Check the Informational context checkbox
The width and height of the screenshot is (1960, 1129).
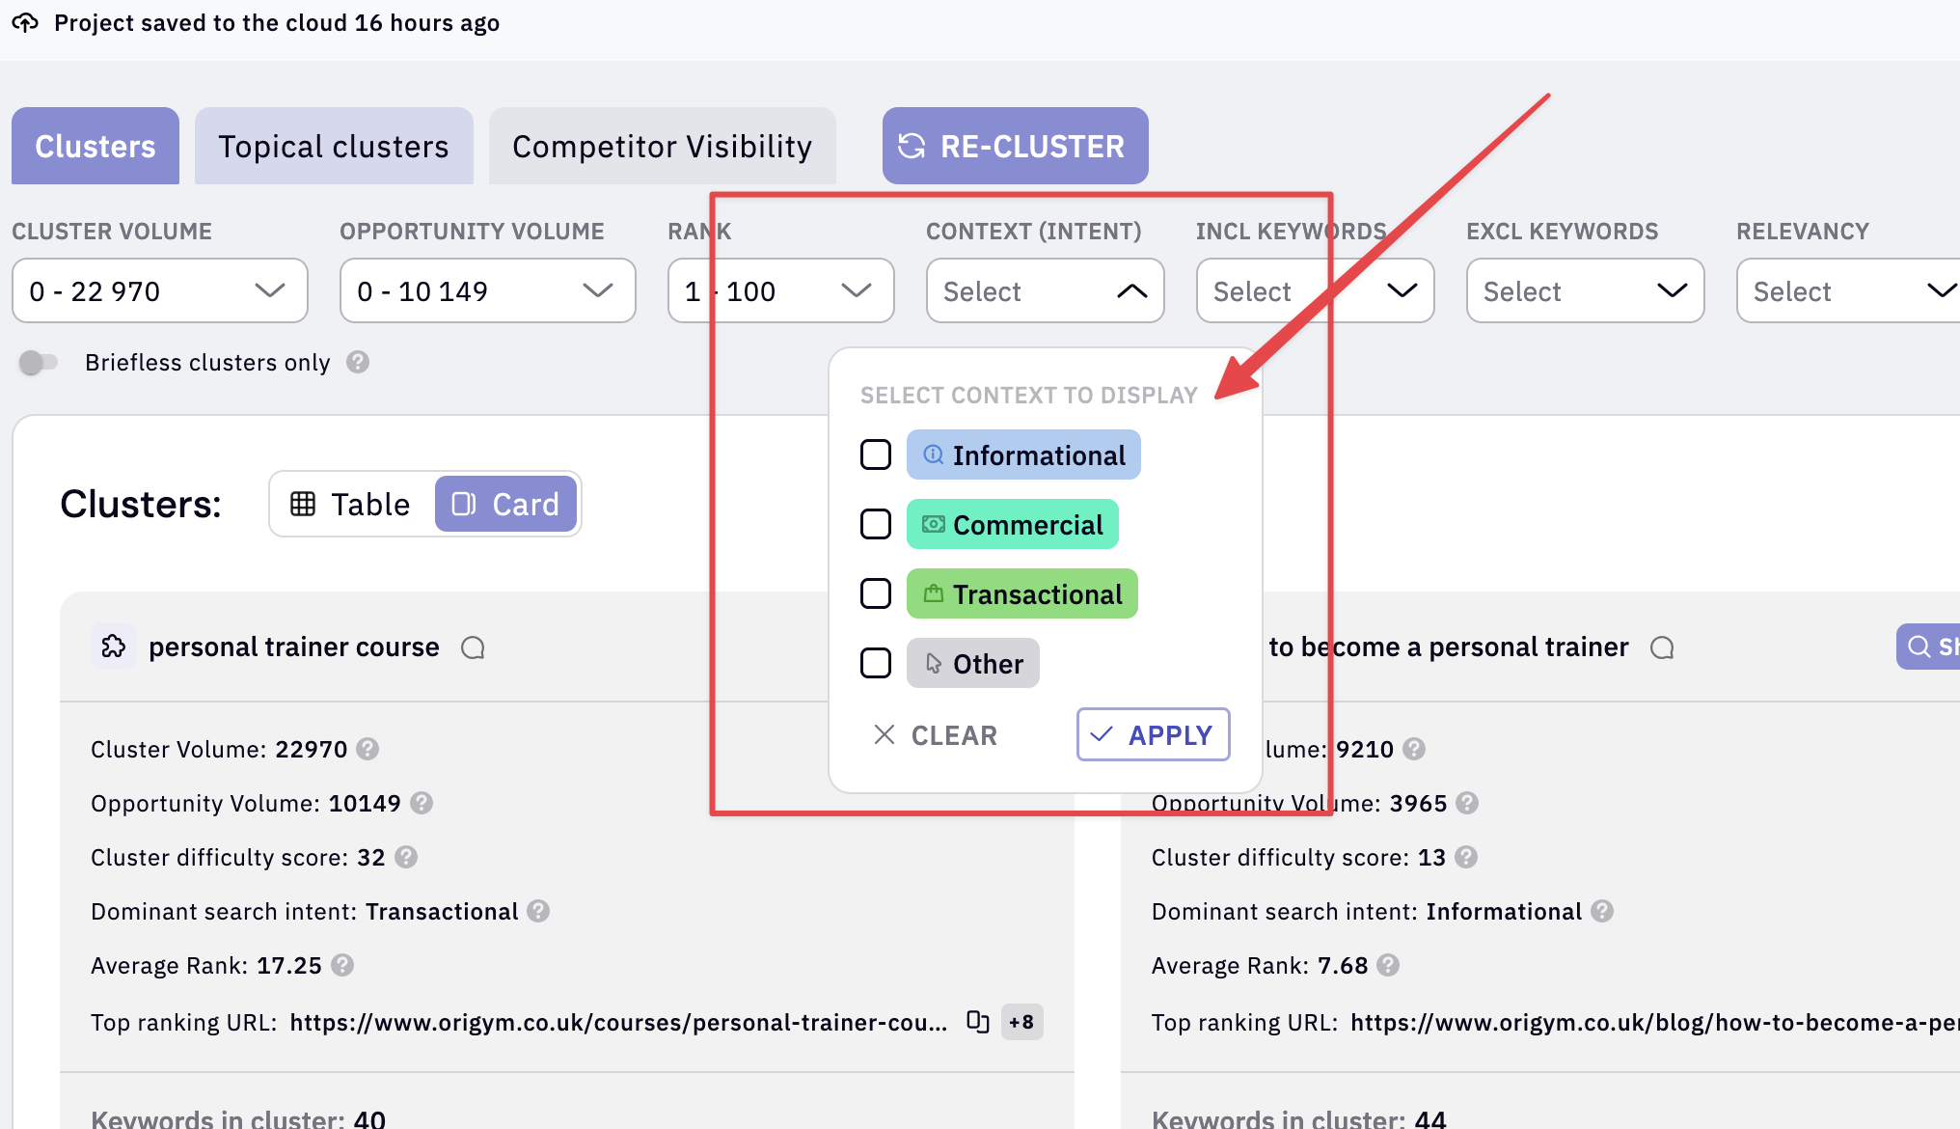(x=876, y=454)
